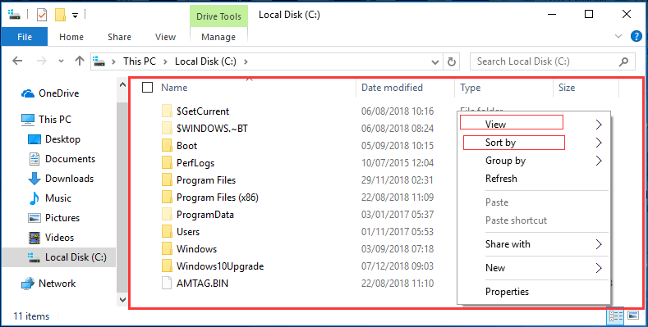This screenshot has height=327, width=648.
Task: Open the File tab
Action: (25, 37)
